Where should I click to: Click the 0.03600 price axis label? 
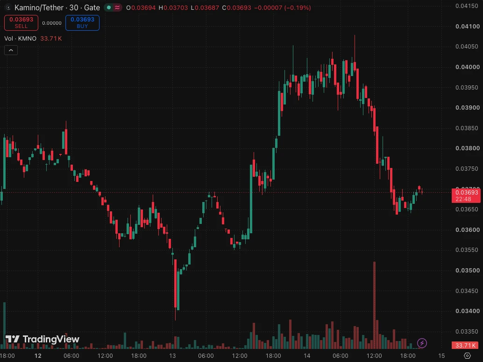click(x=467, y=230)
